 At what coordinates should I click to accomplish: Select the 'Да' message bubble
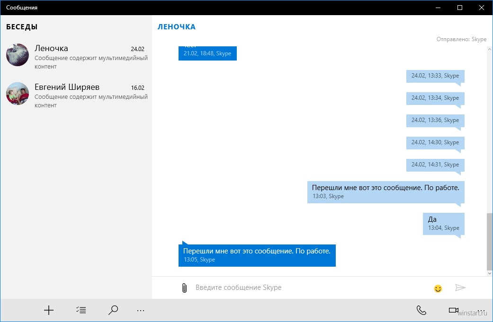(x=443, y=223)
